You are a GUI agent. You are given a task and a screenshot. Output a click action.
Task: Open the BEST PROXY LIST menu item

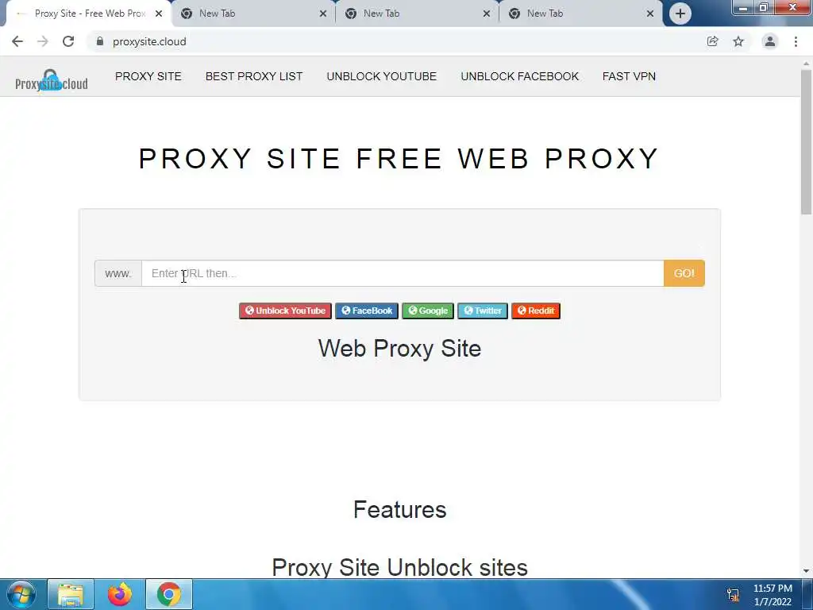pos(254,76)
